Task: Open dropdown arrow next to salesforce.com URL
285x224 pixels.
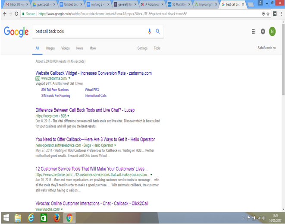Action: pyautogui.click(x=151, y=175)
